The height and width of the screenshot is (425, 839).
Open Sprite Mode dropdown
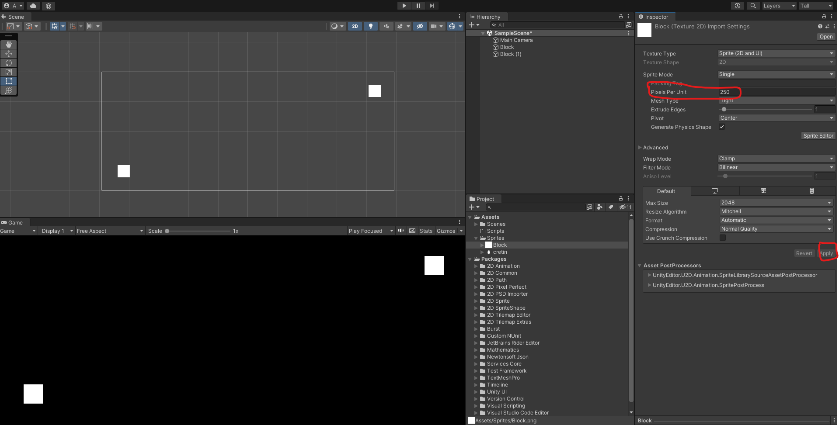click(x=776, y=74)
